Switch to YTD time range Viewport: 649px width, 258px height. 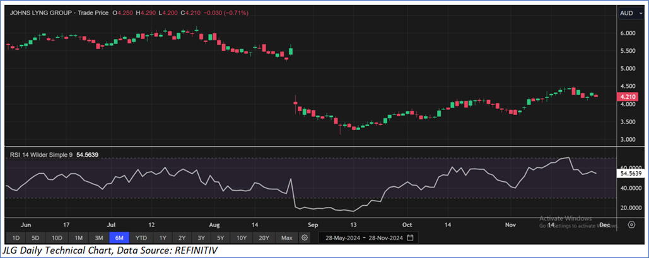point(141,238)
